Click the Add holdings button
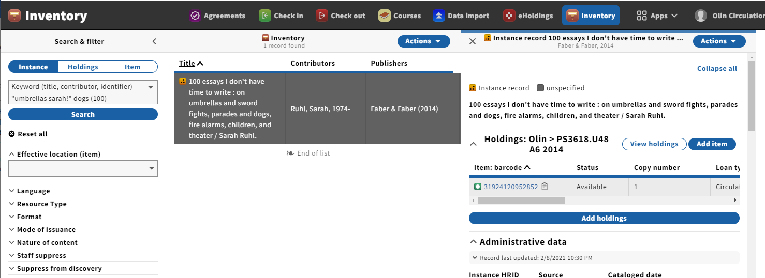 click(604, 218)
